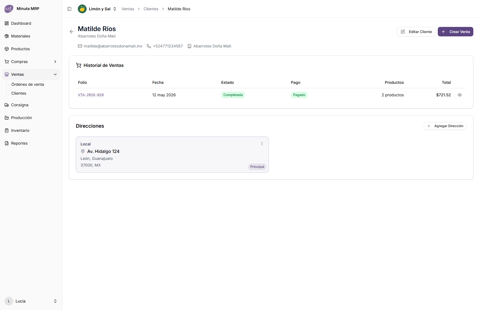Open Consigna in the sidebar
Image resolution: width=480 pixels, height=310 pixels.
point(31,105)
